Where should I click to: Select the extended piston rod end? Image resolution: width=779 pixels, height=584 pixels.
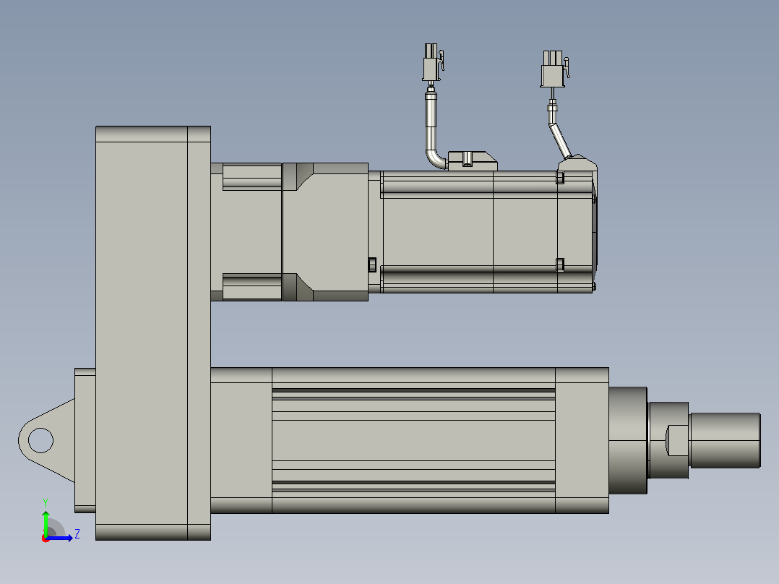click(726, 440)
